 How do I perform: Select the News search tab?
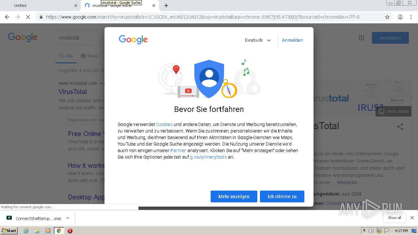coord(89,56)
